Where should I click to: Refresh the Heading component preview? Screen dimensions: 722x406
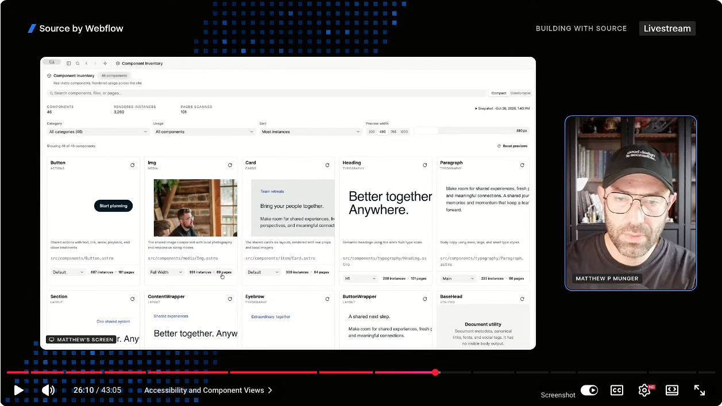point(425,165)
